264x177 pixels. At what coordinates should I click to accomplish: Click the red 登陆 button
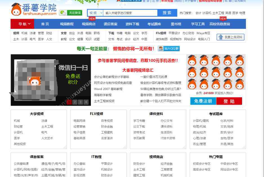click(x=229, y=101)
